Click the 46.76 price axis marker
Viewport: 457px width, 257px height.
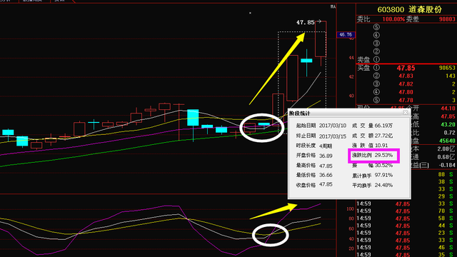(x=346, y=35)
